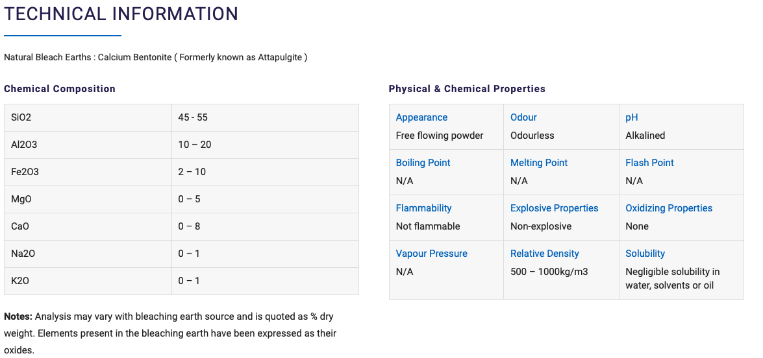The height and width of the screenshot is (358, 763).
Task: Select the Flash Point label
Action: click(649, 163)
